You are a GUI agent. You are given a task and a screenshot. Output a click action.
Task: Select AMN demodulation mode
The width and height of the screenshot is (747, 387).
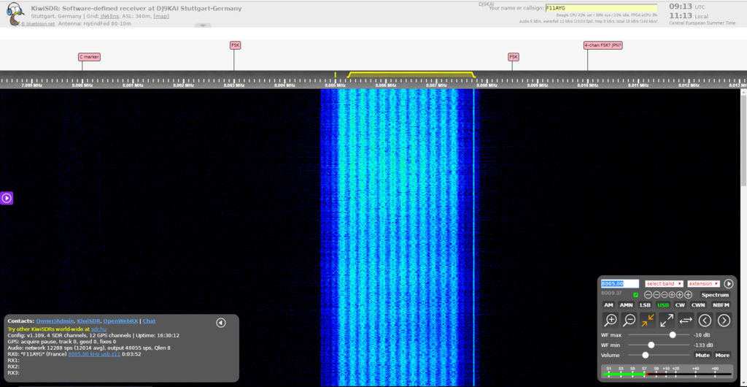(627, 305)
